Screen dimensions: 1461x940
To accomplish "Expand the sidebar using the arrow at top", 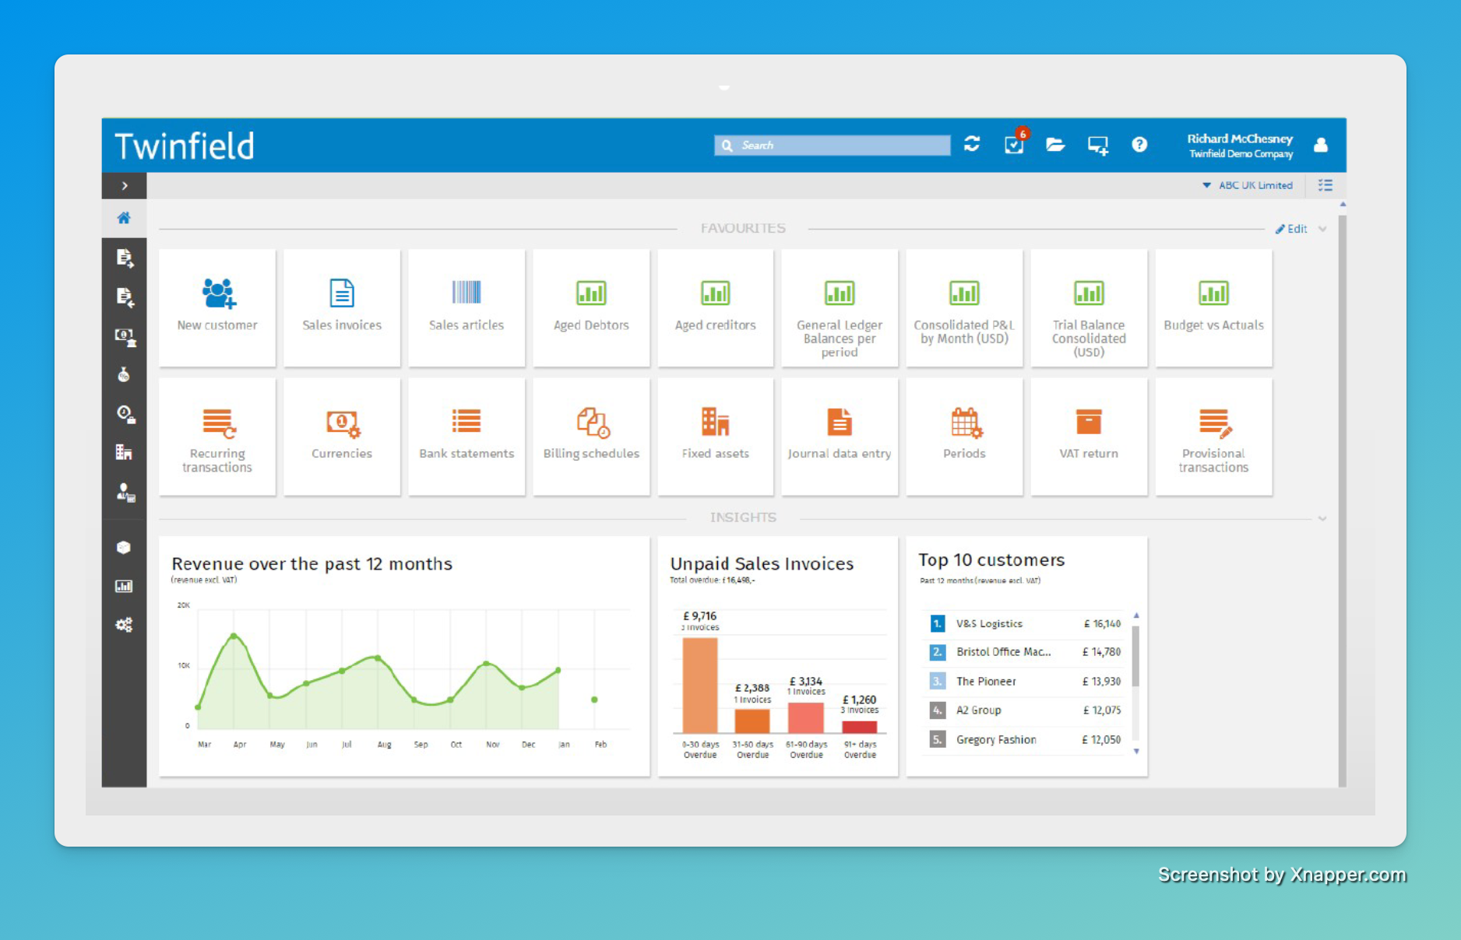I will click(124, 185).
